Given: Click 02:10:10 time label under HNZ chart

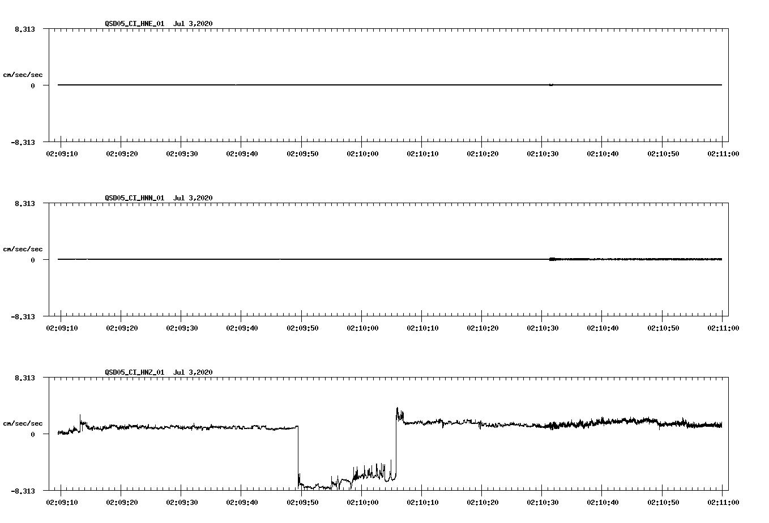Looking at the screenshot, I should click(x=422, y=502).
